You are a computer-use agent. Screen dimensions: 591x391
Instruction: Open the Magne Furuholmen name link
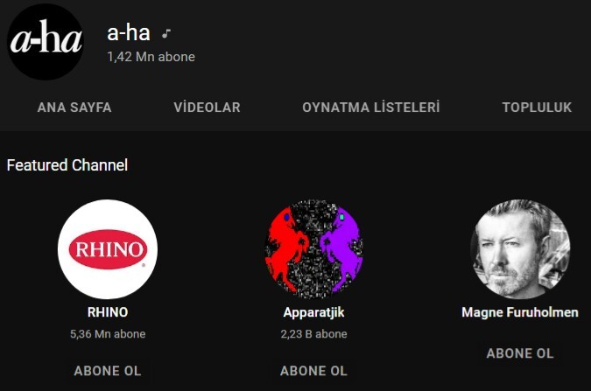(520, 312)
